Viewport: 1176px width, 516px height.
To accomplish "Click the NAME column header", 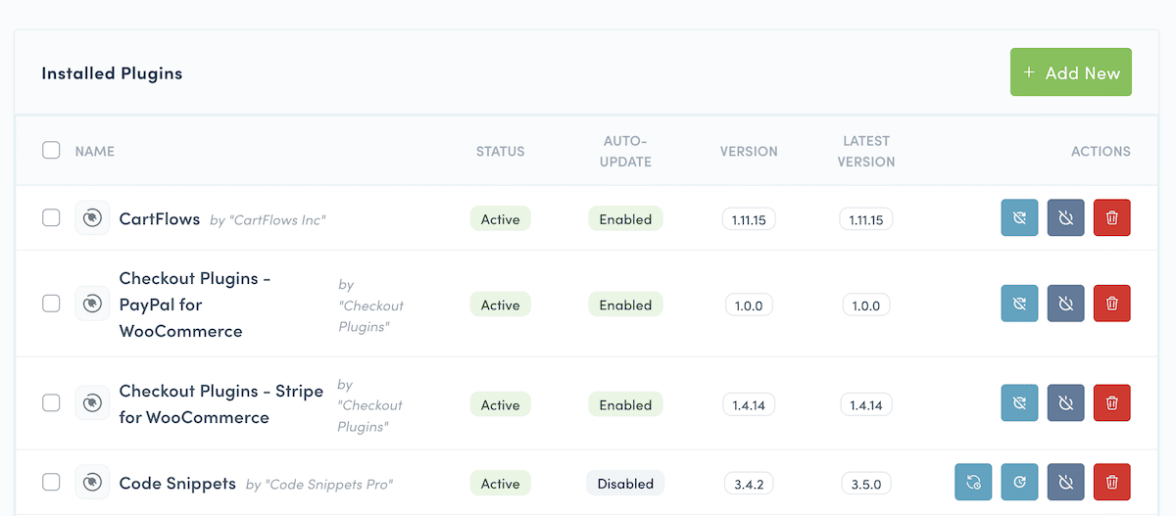I will pyautogui.click(x=95, y=151).
